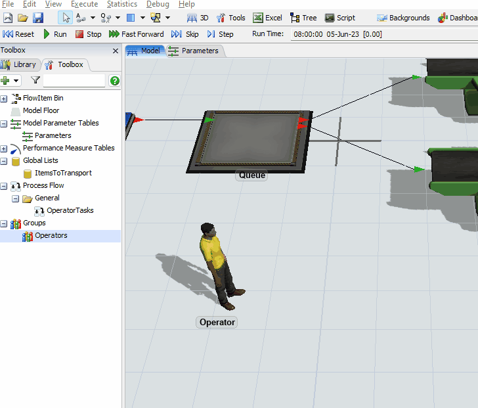Open the green plus add-tool dropdown
The width and height of the screenshot is (478, 408).
point(11,81)
